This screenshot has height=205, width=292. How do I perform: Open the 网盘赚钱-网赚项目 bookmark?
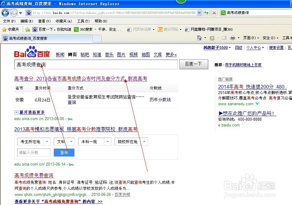(x=208, y=29)
